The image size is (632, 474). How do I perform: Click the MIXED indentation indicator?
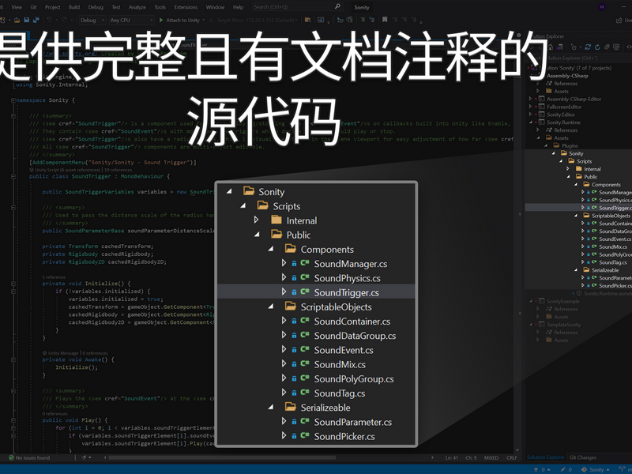click(x=491, y=458)
